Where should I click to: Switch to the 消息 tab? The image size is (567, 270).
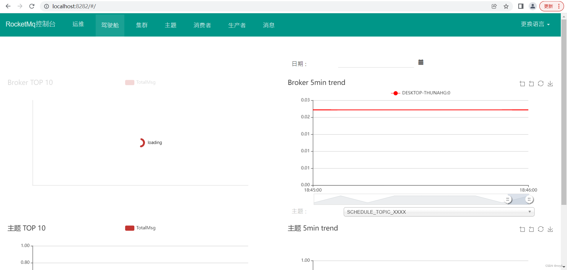point(269,25)
